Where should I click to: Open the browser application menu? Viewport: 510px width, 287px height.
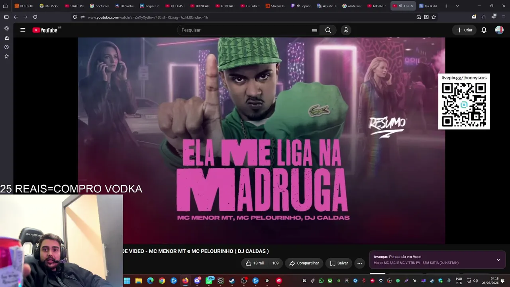click(504, 17)
